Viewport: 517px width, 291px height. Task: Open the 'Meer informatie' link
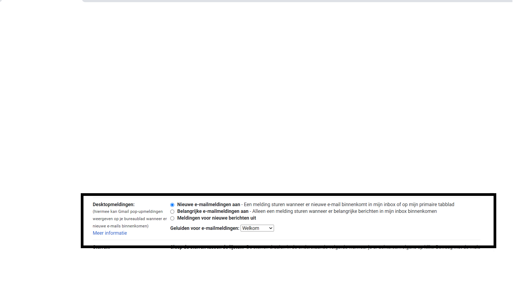110,233
